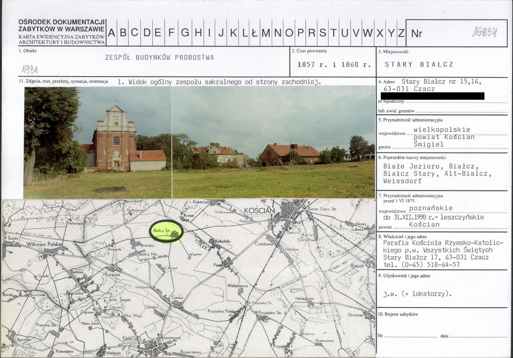Click the user entry 'j.w. (+ lokatorzy).'
Image resolution: width=513 pixels, height=358 pixels.
point(417,293)
